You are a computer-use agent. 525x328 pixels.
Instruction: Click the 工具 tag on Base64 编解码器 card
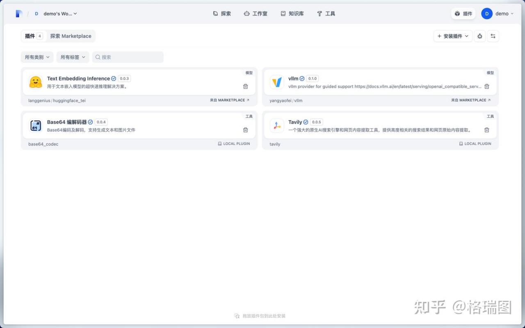tap(249, 116)
